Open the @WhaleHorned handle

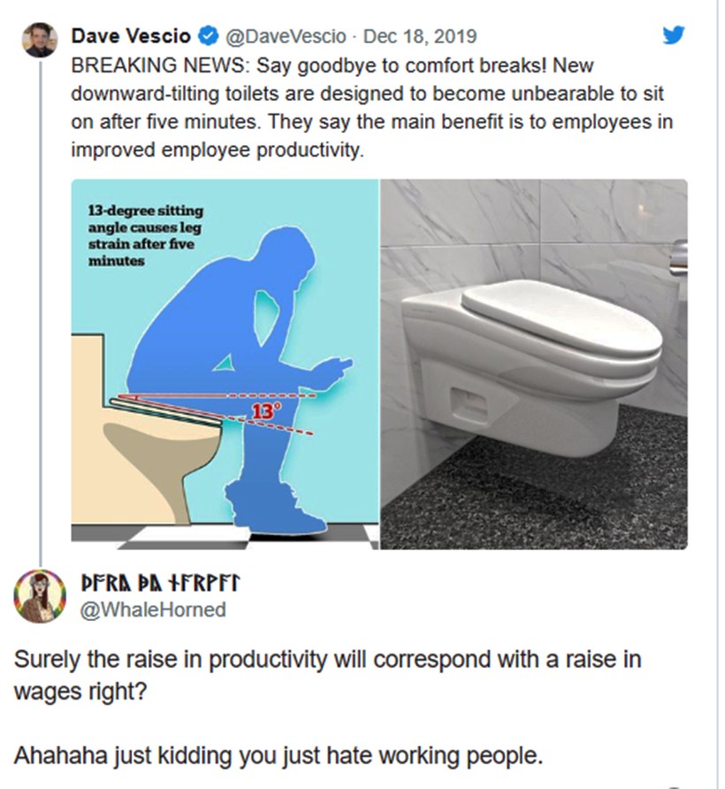153,609
